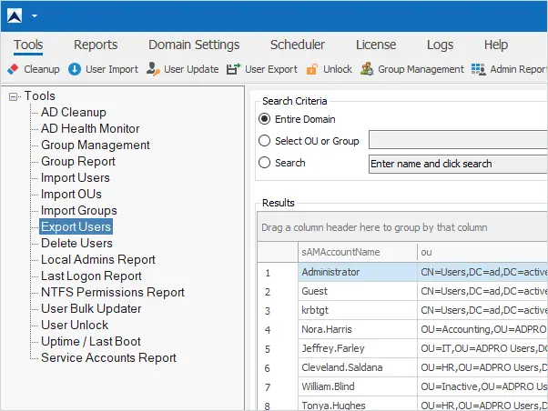This screenshot has height=411, width=548.
Task: Click the Admin Report icon
Action: tap(479, 69)
